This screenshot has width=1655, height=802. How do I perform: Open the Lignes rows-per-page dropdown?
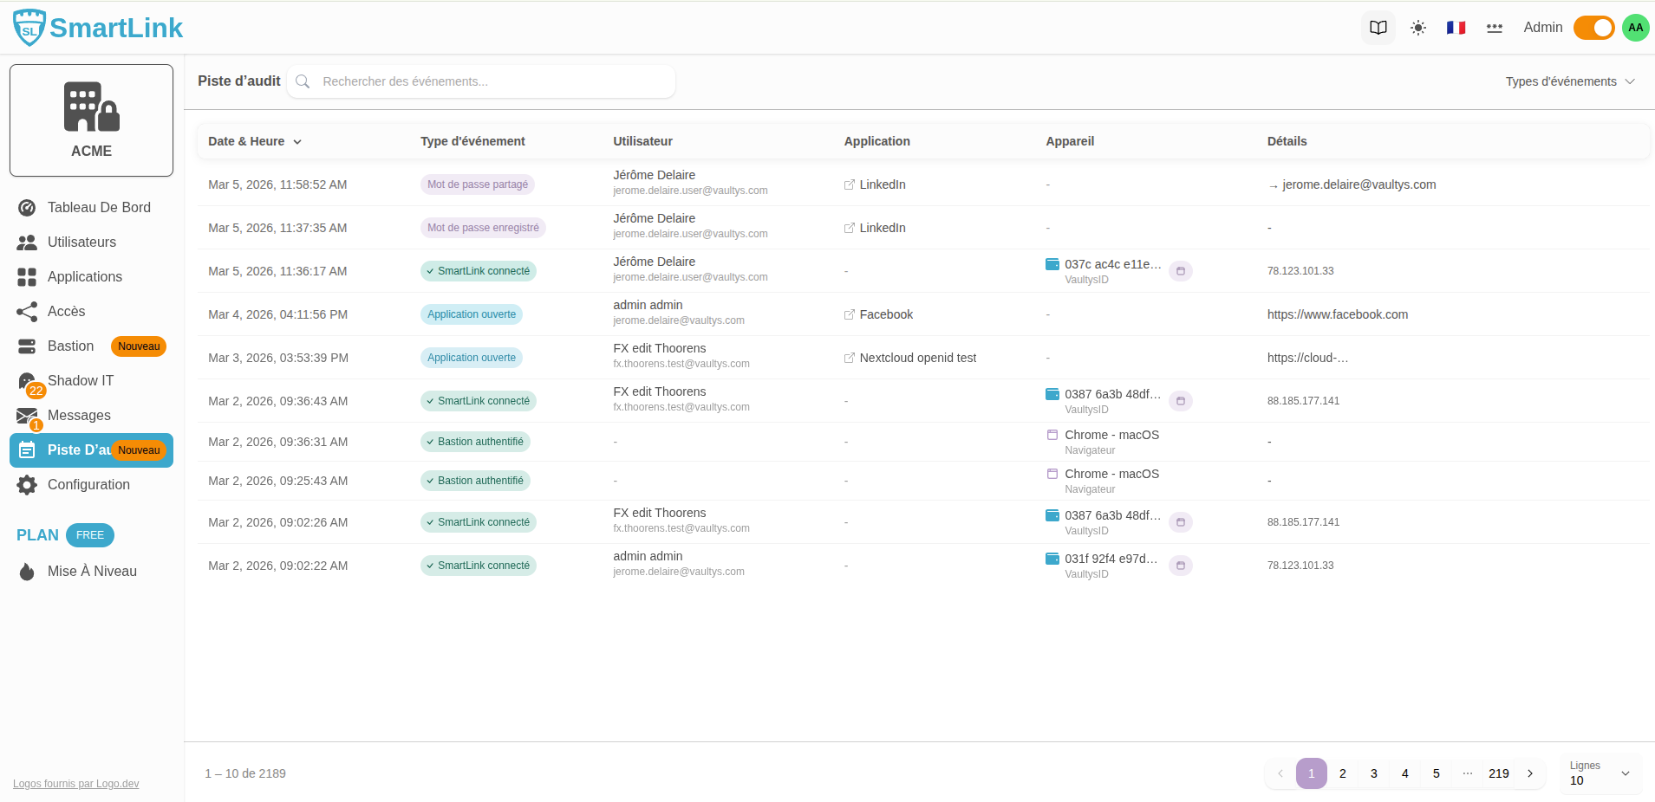pyautogui.click(x=1600, y=773)
